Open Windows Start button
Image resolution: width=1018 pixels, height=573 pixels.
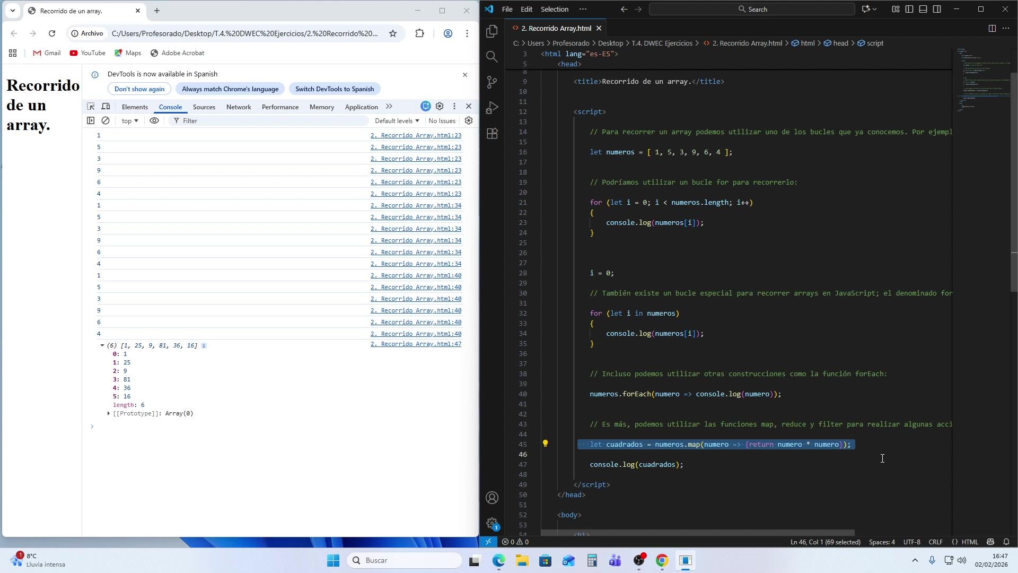(x=333, y=560)
